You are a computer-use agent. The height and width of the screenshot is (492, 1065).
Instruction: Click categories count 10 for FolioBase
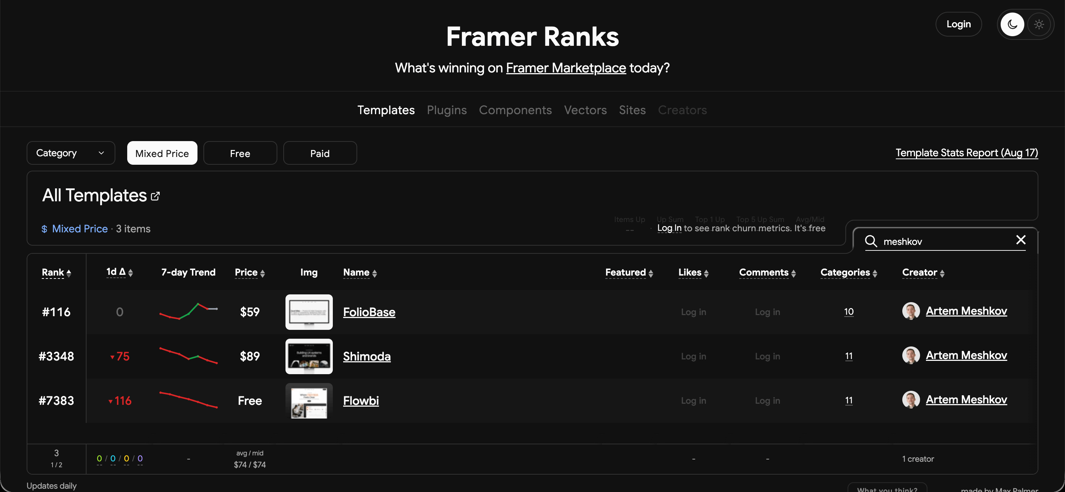[x=848, y=311]
